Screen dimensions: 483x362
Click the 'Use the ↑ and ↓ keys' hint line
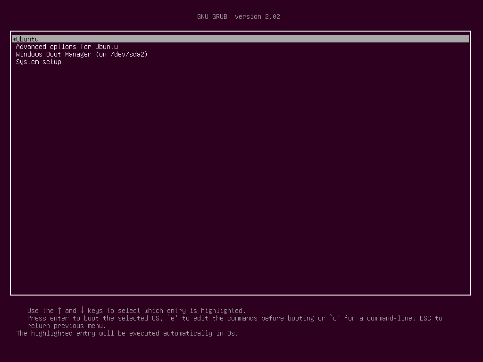tap(136, 311)
